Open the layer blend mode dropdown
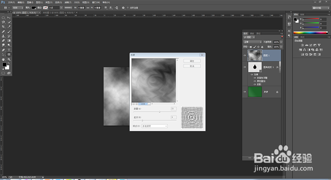 252,42
